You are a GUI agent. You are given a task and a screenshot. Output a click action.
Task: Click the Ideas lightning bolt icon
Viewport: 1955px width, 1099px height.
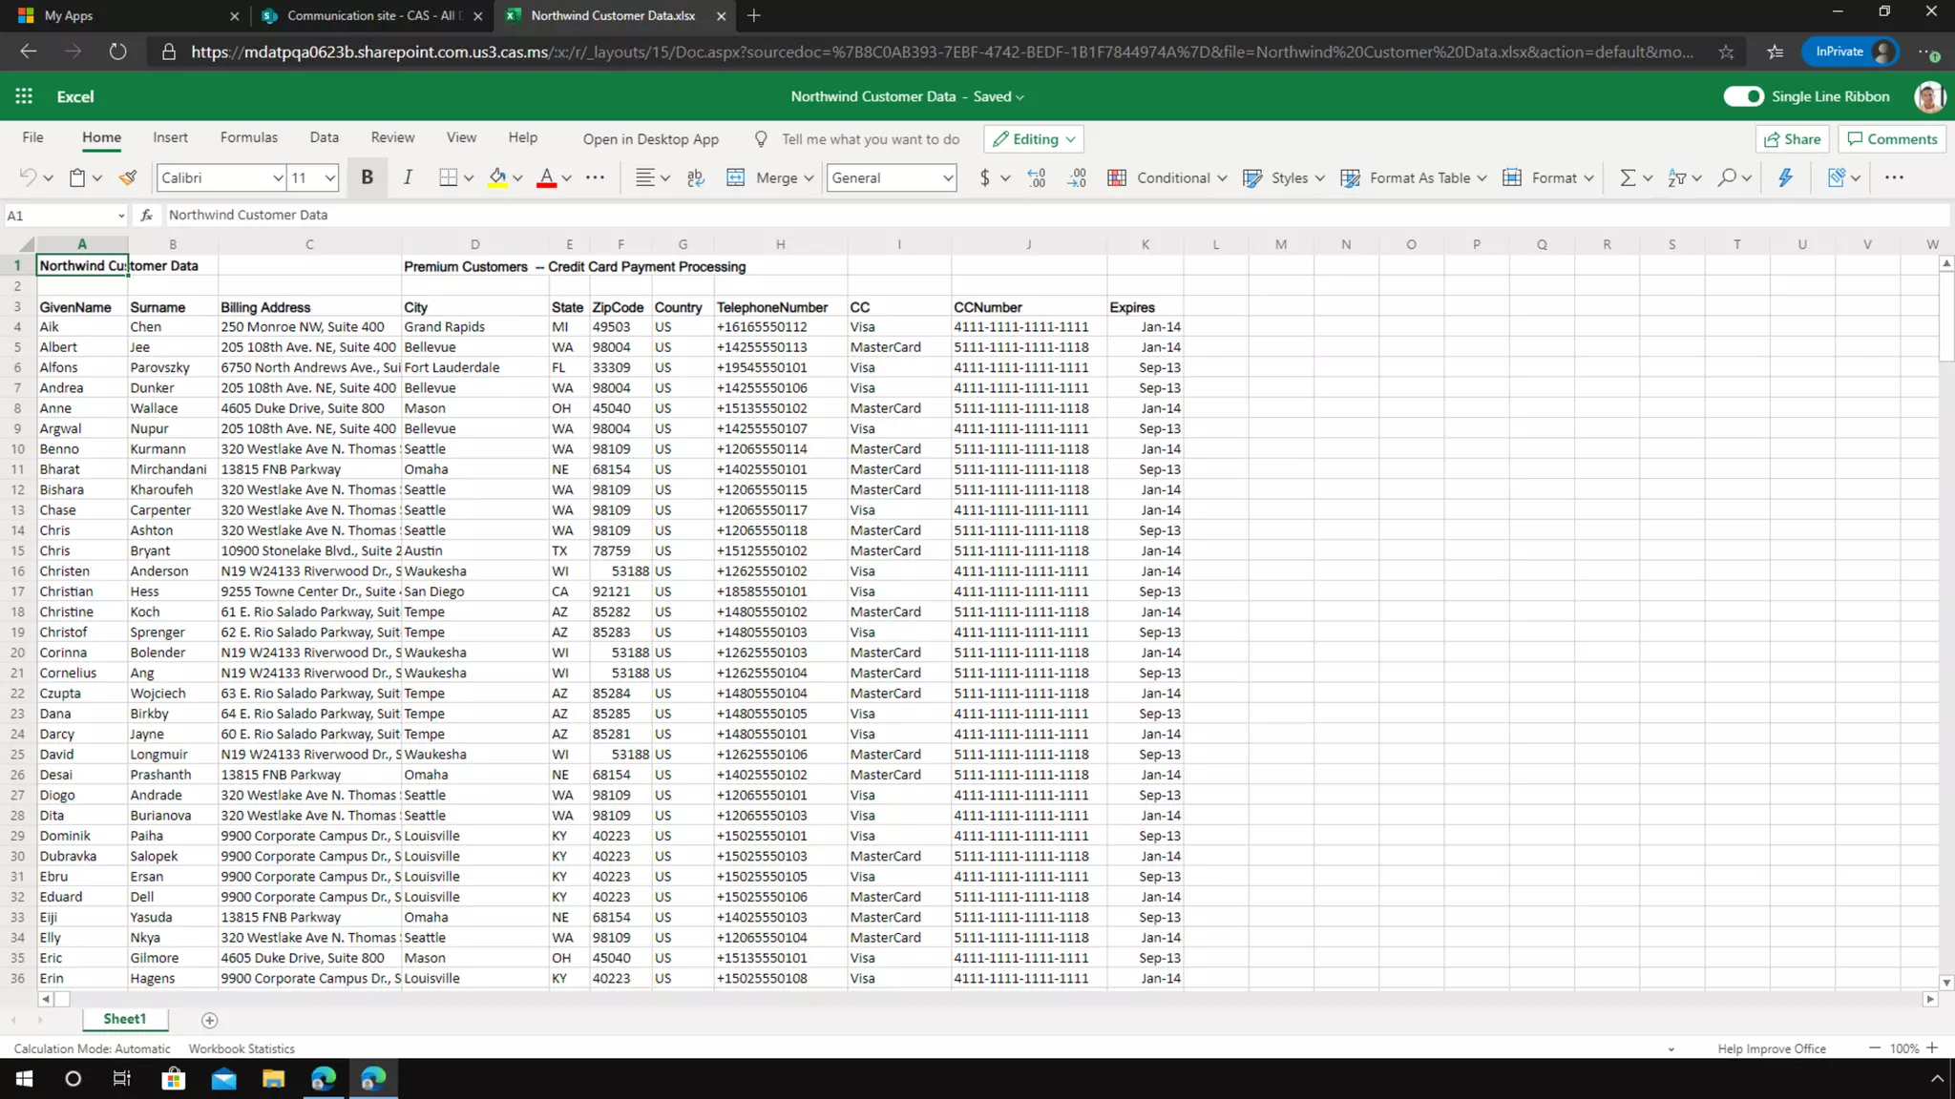click(x=1785, y=177)
